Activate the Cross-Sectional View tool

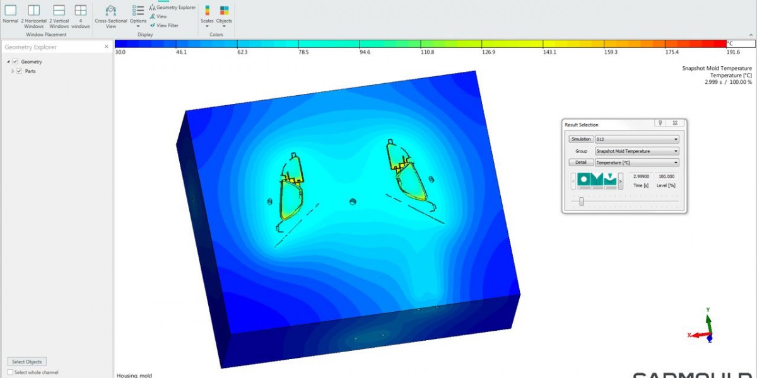pyautogui.click(x=111, y=11)
